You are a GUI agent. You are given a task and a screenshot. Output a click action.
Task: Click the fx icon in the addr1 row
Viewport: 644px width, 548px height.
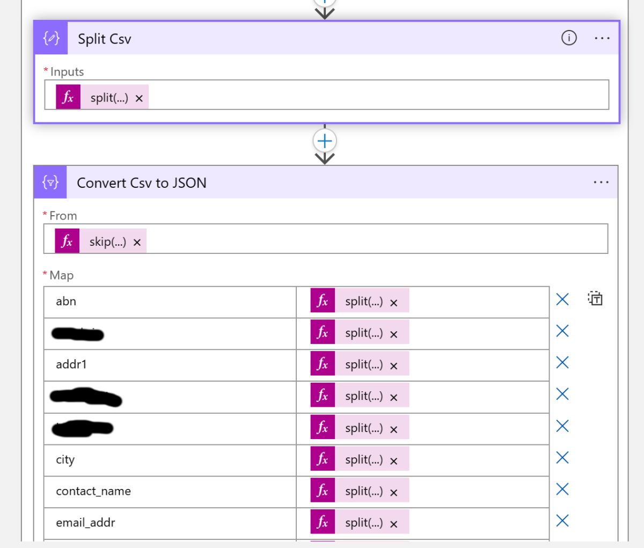tap(323, 364)
